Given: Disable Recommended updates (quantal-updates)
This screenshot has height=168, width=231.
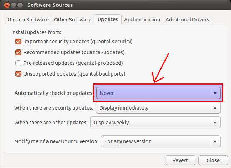Looking at the screenshot, I should 18,52.
